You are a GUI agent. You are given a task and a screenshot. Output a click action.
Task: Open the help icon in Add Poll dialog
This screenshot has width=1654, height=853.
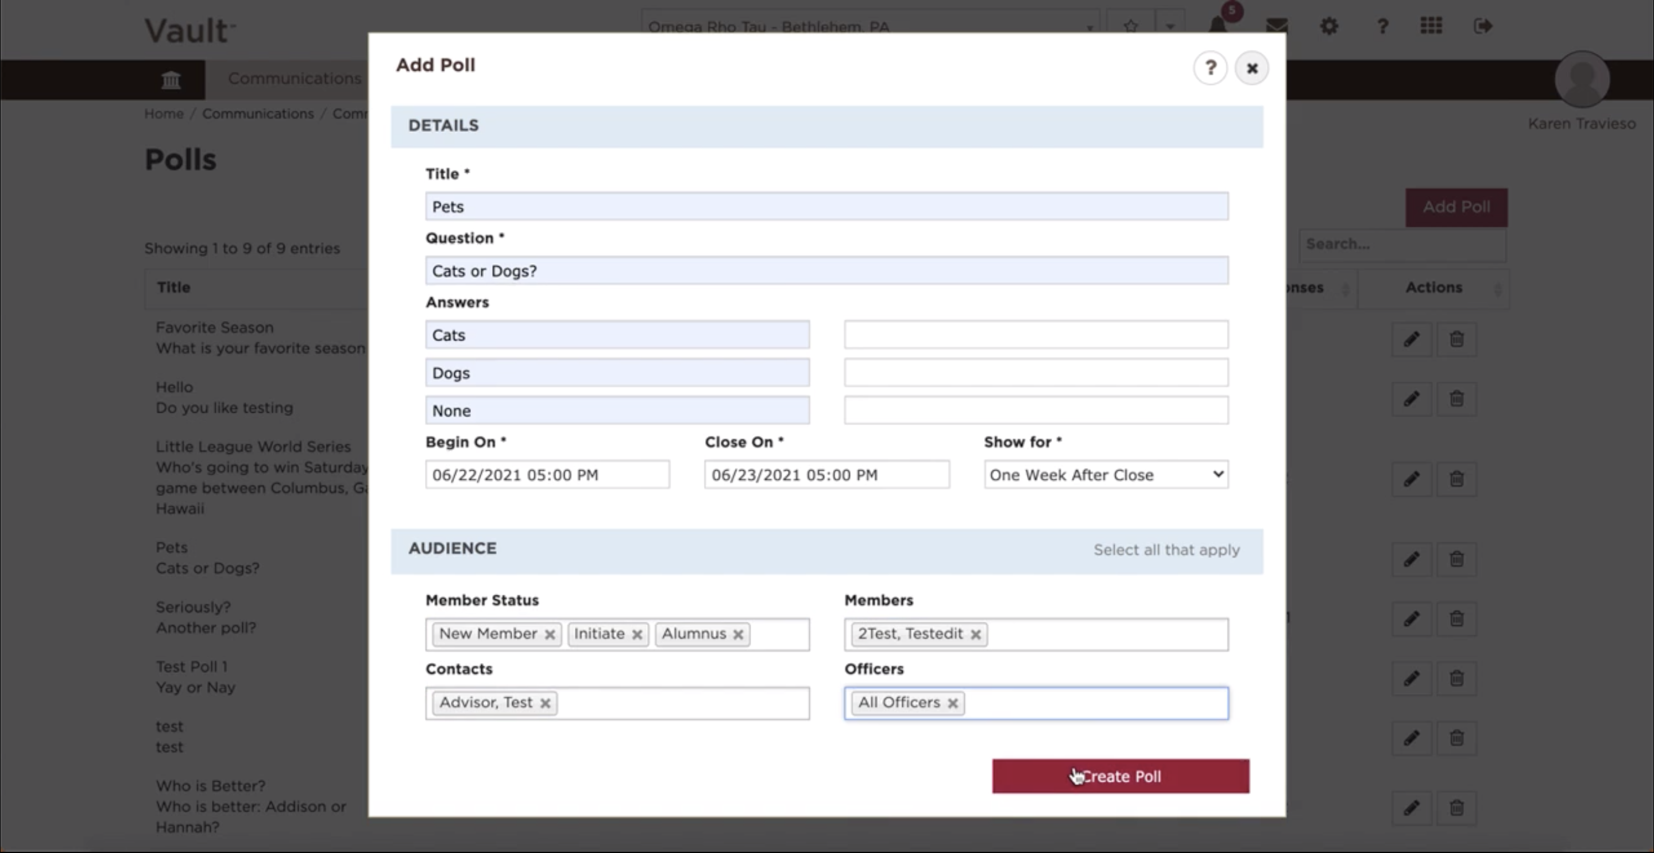(1210, 67)
